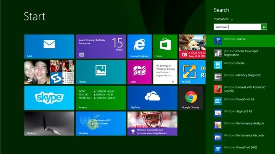Expand the Everywhere search scope dropdown
The width and height of the screenshot is (275, 154).
[x=223, y=19]
